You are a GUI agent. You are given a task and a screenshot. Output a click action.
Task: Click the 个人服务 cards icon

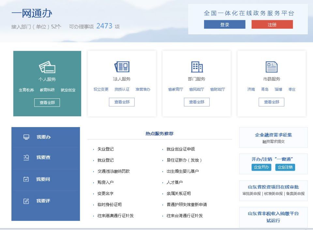[47, 67]
